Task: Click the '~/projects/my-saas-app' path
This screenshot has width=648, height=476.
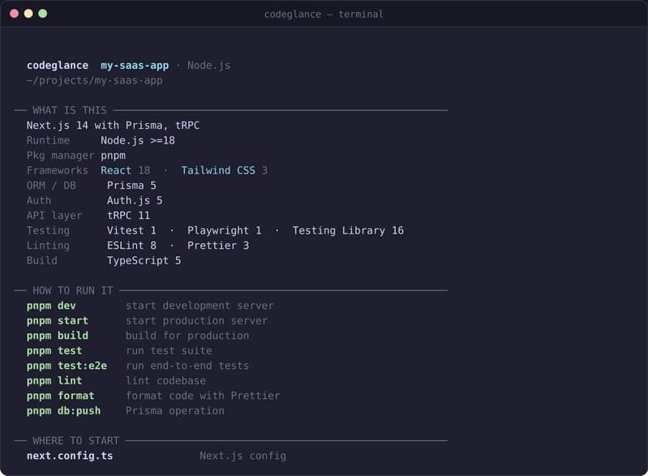Action: [x=95, y=80]
